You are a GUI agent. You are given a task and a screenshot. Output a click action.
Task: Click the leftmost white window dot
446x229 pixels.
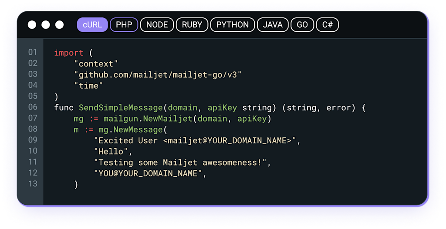point(32,25)
